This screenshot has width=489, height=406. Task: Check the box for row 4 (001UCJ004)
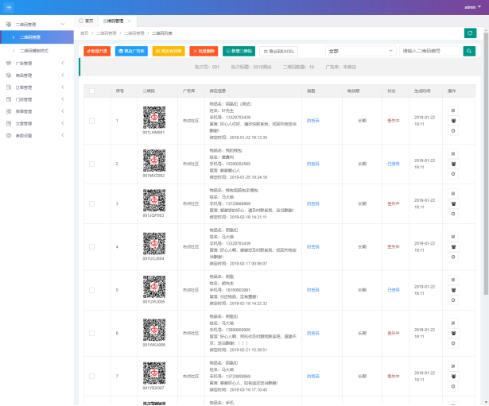pos(91,247)
